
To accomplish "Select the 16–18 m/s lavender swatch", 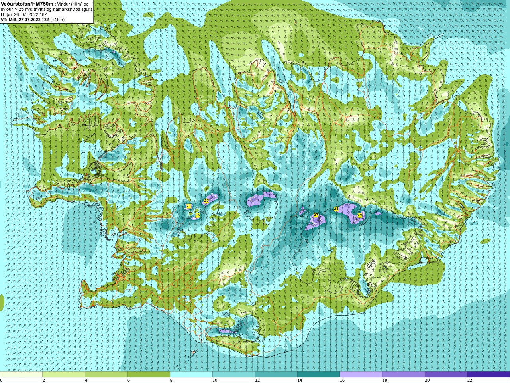I will pos(361,375).
